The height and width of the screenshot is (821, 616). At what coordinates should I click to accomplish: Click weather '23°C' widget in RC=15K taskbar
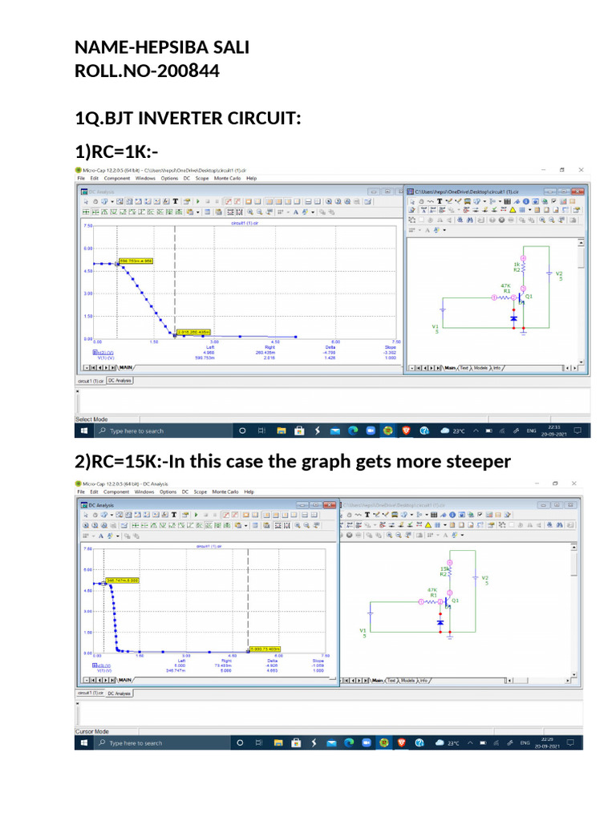(448, 742)
